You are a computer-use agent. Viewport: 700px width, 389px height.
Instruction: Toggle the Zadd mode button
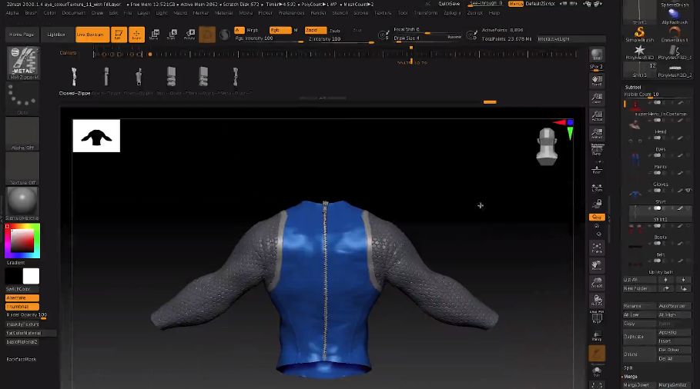[x=316, y=30]
